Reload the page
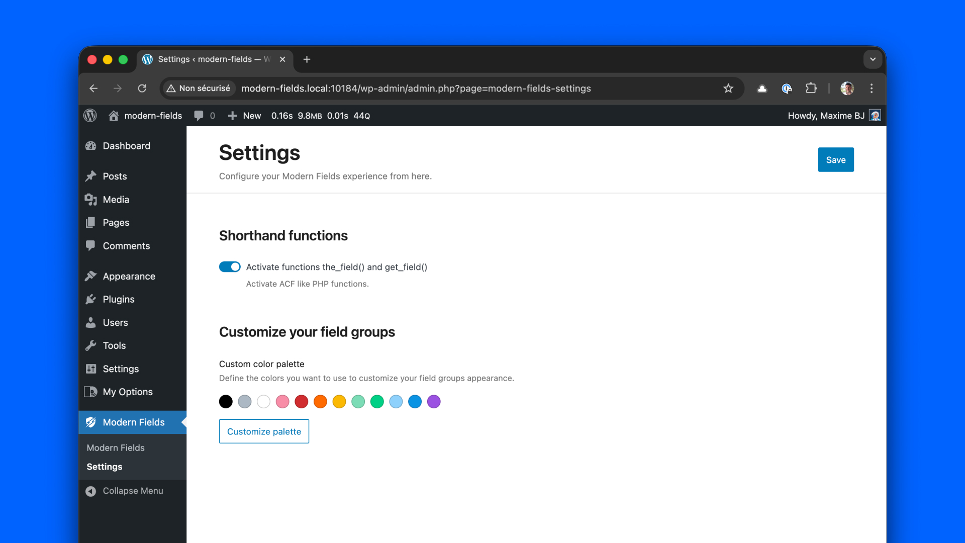Image resolution: width=965 pixels, height=543 pixels. click(142, 88)
